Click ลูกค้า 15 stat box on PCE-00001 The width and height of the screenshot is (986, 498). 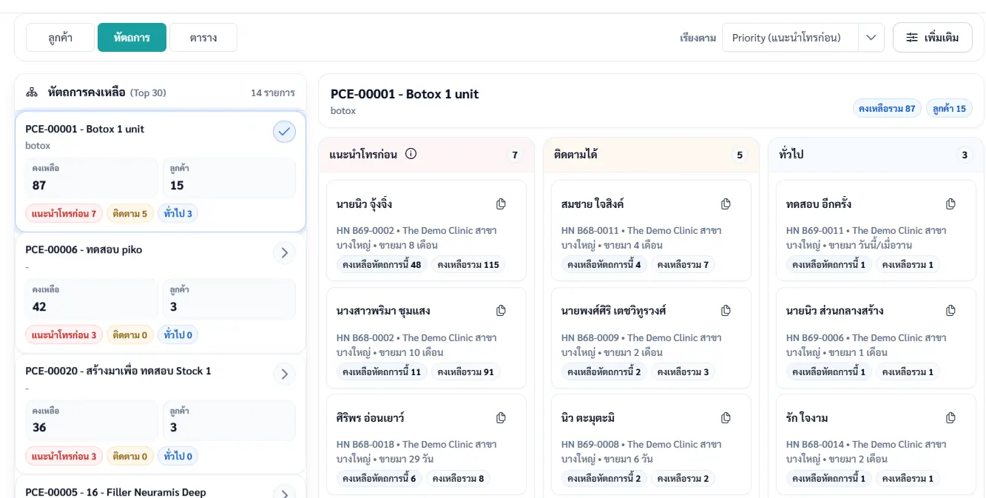tap(229, 178)
